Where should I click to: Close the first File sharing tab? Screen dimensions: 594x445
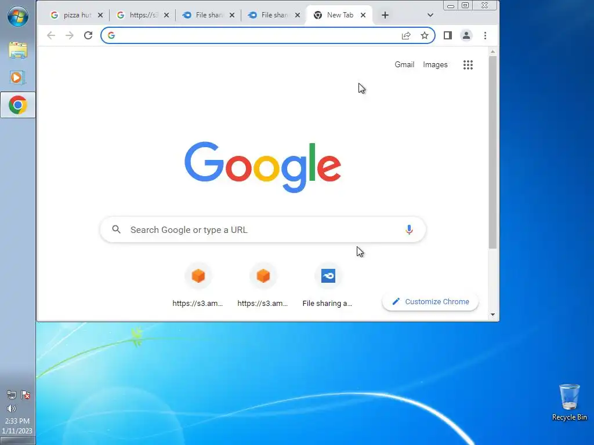232,15
